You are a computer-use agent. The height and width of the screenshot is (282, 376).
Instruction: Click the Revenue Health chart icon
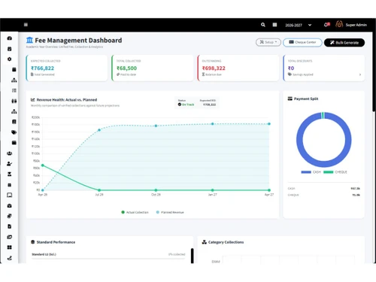(32, 100)
